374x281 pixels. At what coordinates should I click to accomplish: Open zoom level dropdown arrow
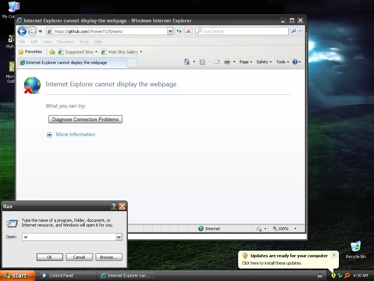(x=295, y=229)
